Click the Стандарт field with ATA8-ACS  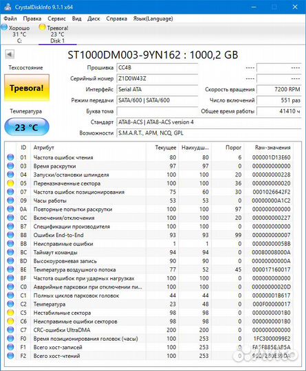coord(209,122)
